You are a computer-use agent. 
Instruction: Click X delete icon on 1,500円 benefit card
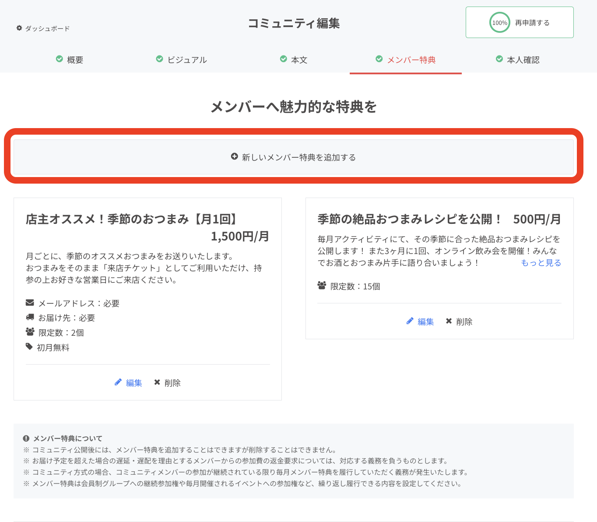pyautogui.click(x=157, y=383)
